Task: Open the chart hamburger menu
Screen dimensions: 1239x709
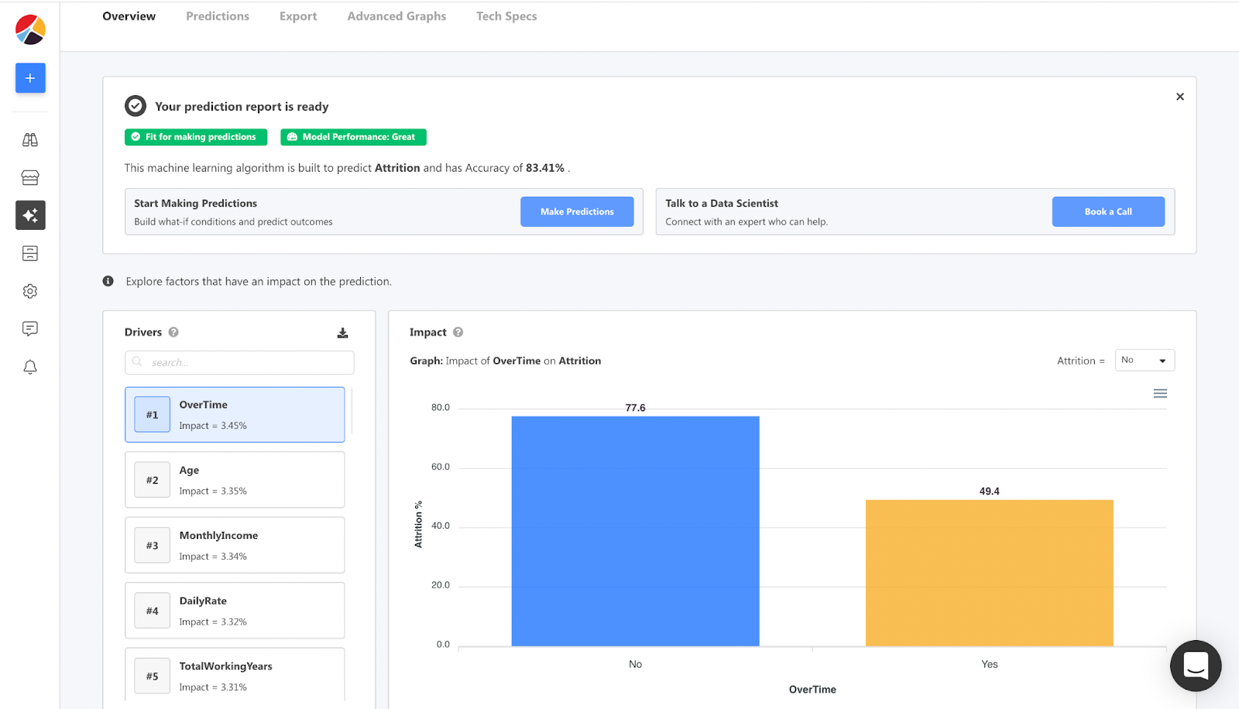Action: coord(1159,394)
